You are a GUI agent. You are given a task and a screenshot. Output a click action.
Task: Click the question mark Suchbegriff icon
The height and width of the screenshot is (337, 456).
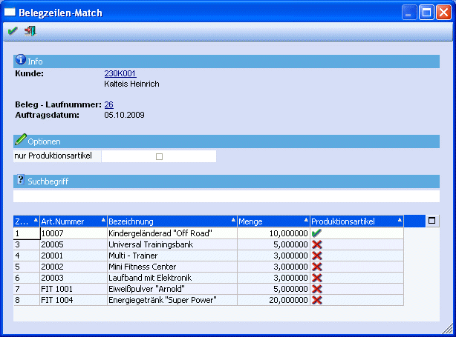click(x=21, y=180)
